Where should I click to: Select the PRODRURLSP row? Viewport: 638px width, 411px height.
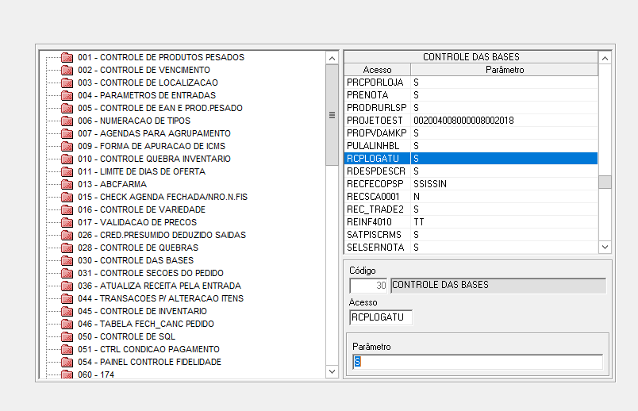coord(471,107)
